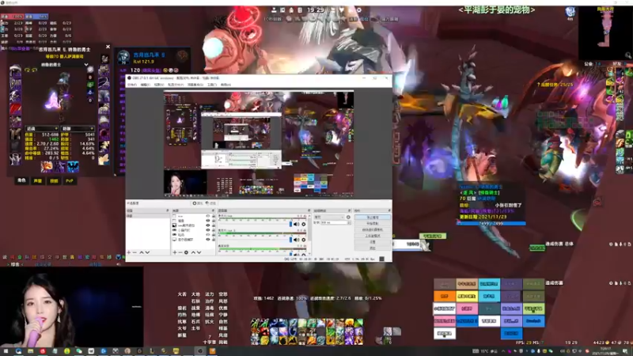Image resolution: width=633 pixels, height=356 pixels.
Task: Open OBS View menu
Action: [159, 85]
